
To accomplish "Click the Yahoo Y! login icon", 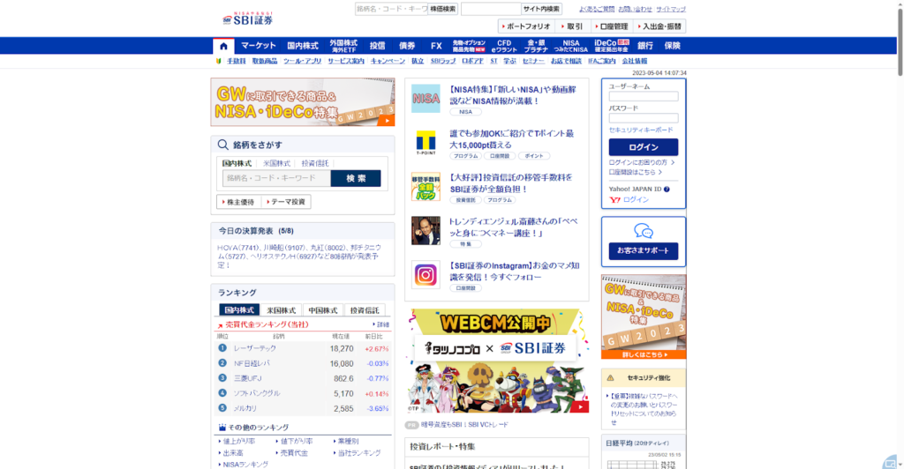I will (x=614, y=200).
